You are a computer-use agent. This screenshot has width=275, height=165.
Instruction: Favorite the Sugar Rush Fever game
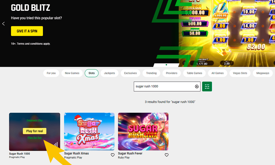167,155
